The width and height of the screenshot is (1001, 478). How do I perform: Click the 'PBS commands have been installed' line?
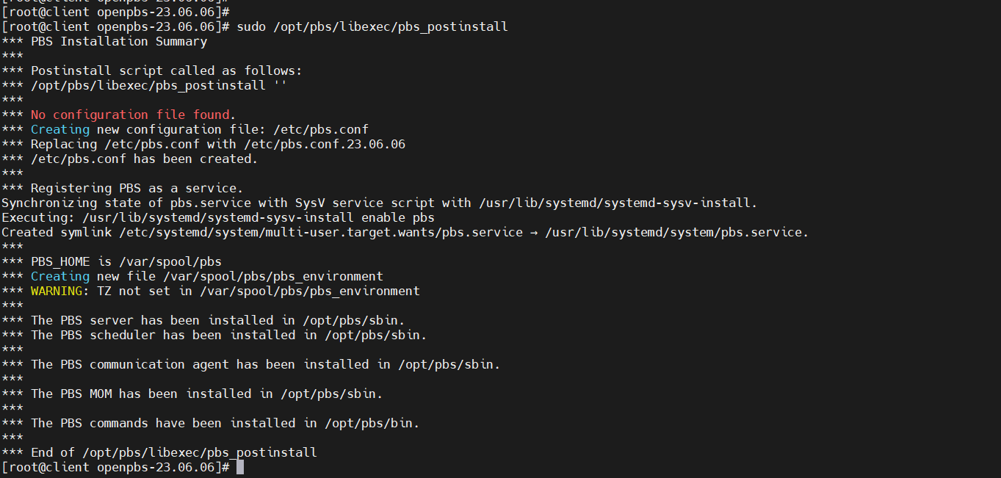[x=211, y=423]
